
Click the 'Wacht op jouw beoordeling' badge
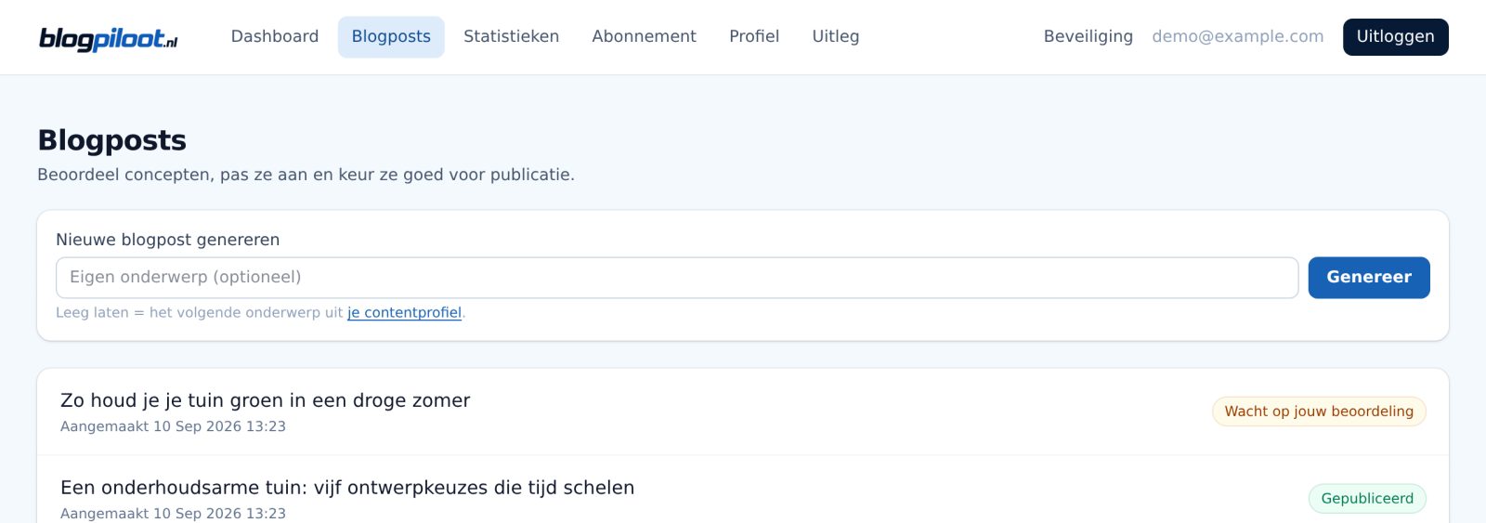point(1319,412)
